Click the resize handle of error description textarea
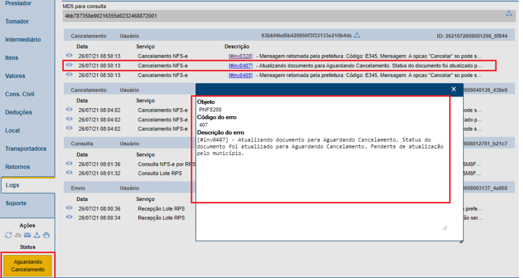 [x=444, y=228]
